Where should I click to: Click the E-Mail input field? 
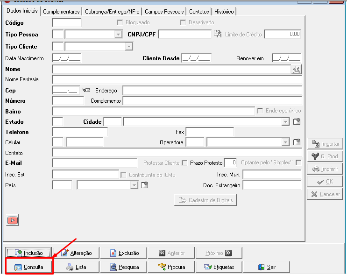[x=95, y=163]
